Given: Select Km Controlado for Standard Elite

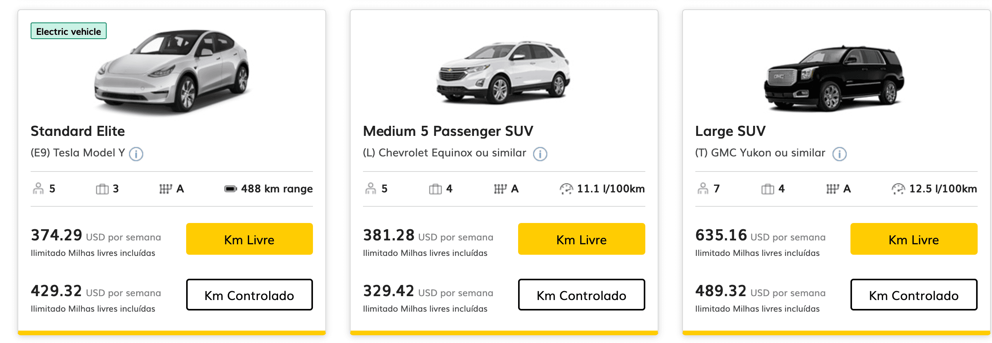Looking at the screenshot, I should [249, 295].
